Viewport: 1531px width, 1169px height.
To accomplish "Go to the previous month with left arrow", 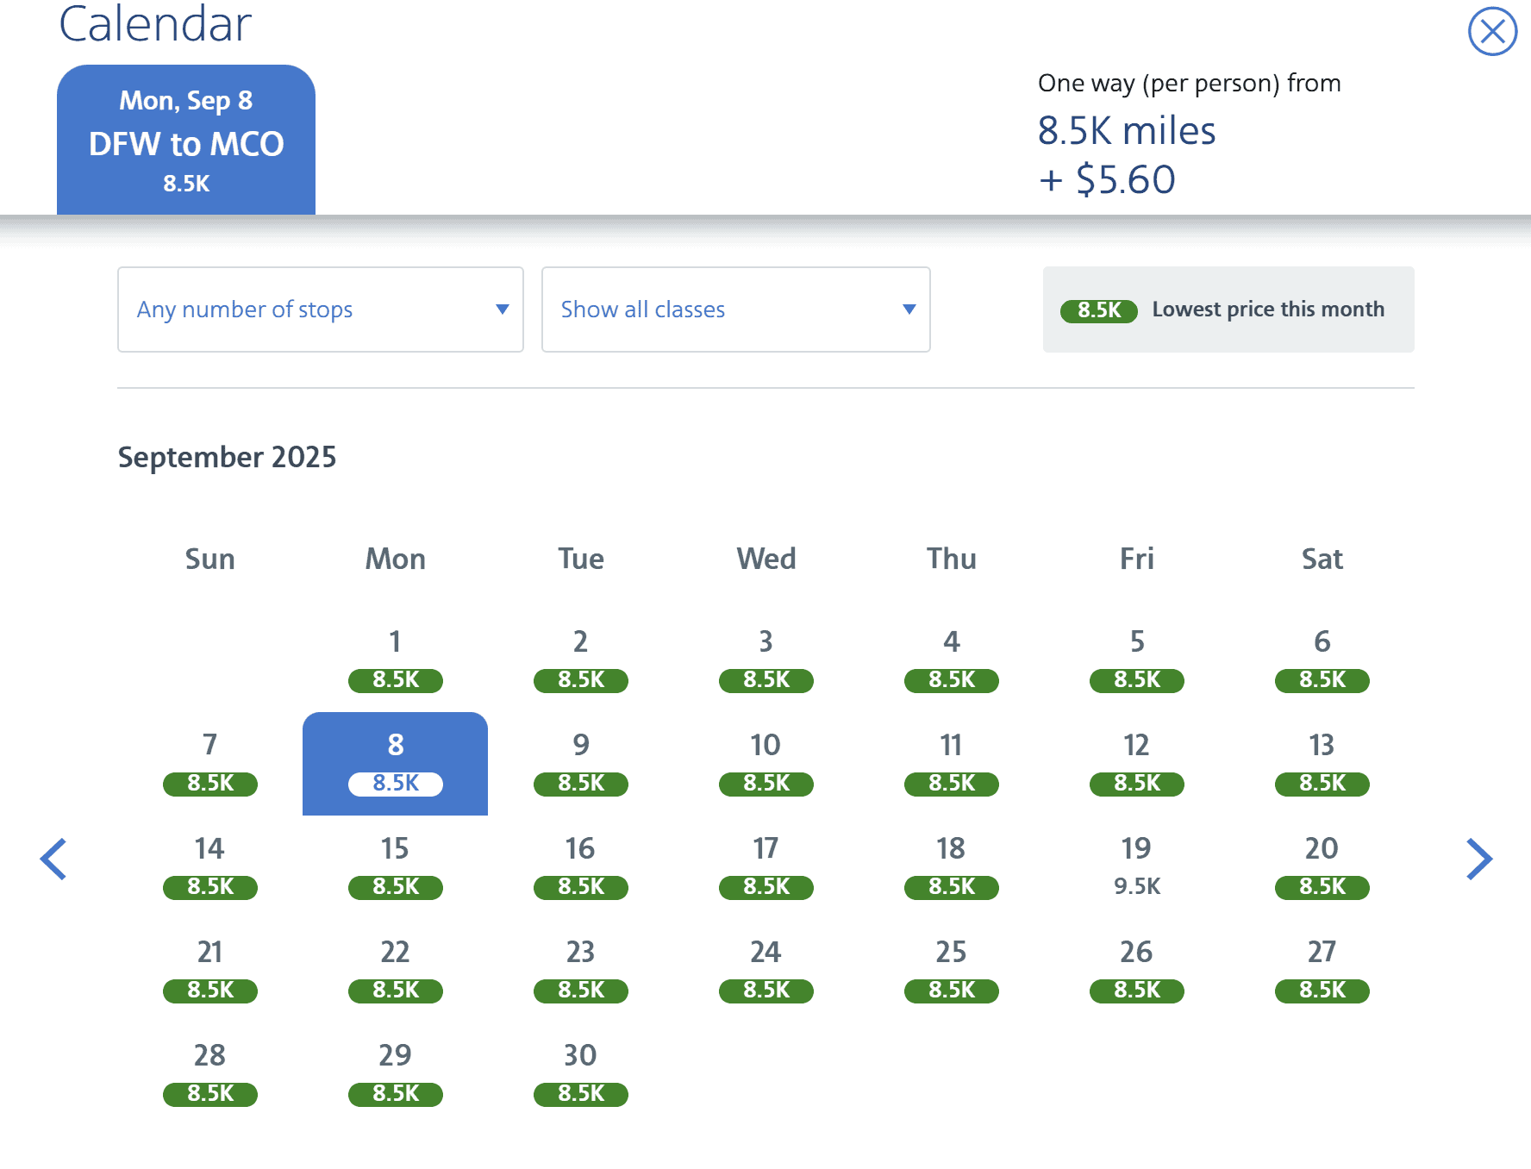I will pos(53,859).
